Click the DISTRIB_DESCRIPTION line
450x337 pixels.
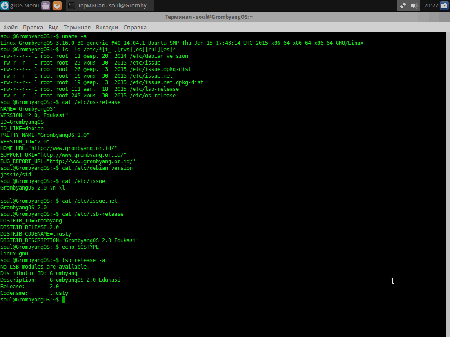(69, 241)
